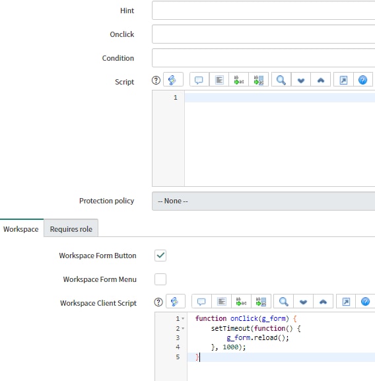Click the 'function onClick(g_form) {' code line
This screenshot has width=375, height=381.
click(246, 318)
